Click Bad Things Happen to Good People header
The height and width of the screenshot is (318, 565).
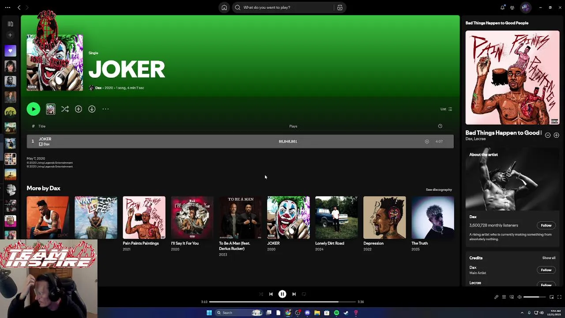[497, 23]
